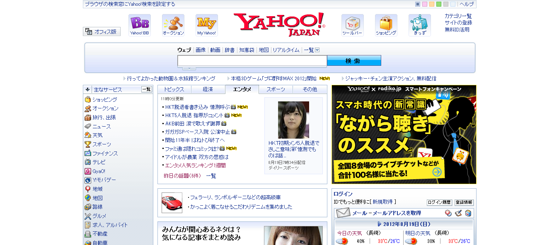The height and width of the screenshot is (245, 559).
Task: Open the ツールバー cube icon
Action: click(353, 25)
